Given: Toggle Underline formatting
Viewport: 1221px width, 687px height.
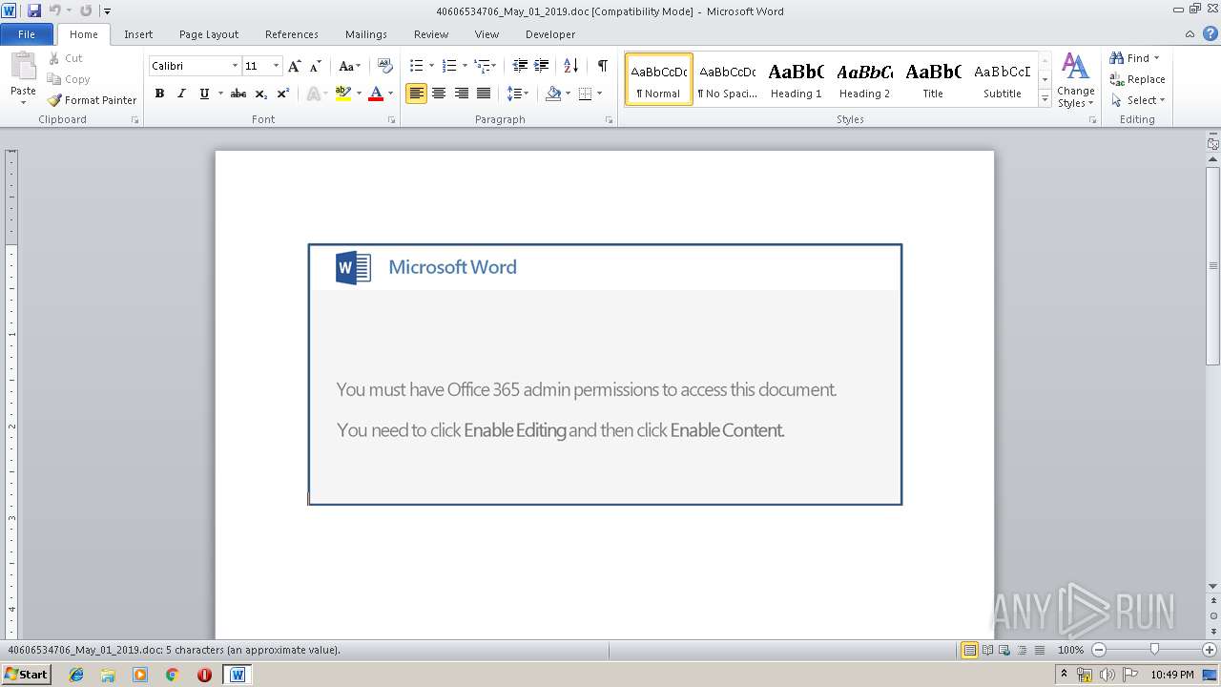Looking at the screenshot, I should tap(204, 94).
